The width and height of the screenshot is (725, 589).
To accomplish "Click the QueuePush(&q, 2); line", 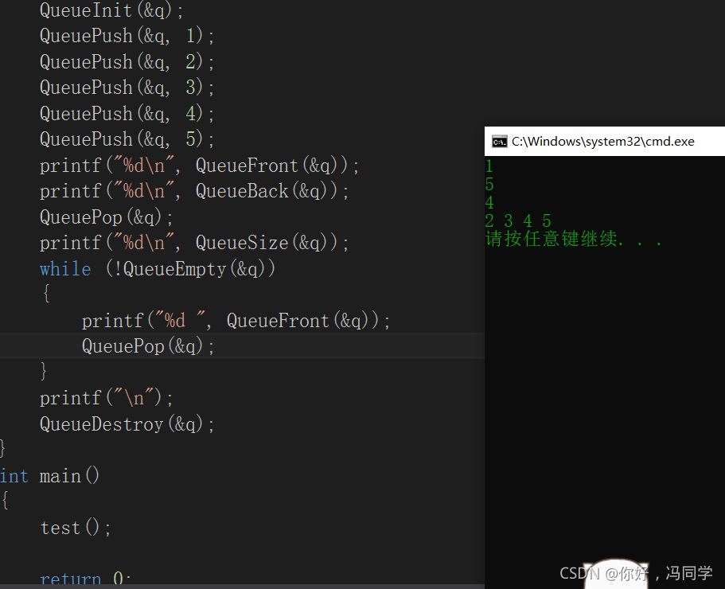I will pyautogui.click(x=127, y=62).
